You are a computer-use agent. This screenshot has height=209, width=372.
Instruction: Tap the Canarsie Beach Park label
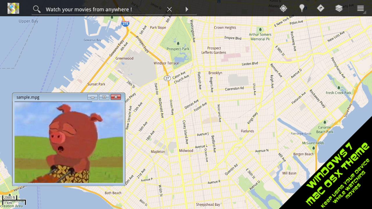(325, 129)
